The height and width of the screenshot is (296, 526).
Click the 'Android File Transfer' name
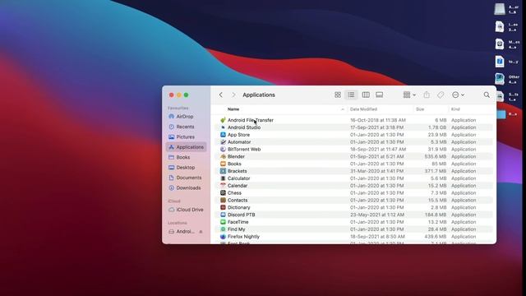coord(250,120)
